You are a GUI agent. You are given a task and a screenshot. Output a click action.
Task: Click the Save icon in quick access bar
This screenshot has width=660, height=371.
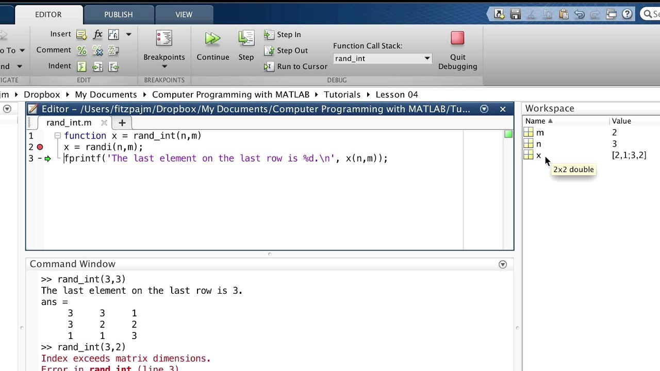click(515, 14)
